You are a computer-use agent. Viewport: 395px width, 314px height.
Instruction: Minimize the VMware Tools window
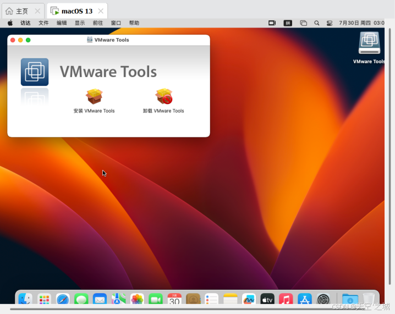click(20, 40)
